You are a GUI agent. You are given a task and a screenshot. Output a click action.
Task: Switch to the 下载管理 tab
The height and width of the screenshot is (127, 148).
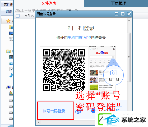pyautogui.click(x=118, y=3)
